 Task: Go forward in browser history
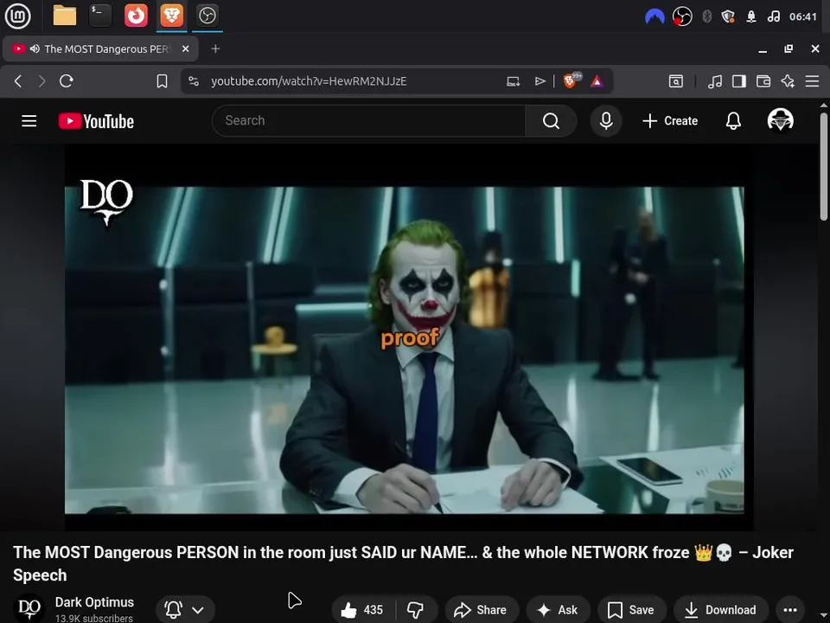click(x=41, y=81)
